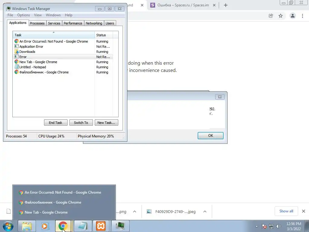Close the 'Ошибка – Spaces.ru' tab
This screenshot has height=232, width=309.
214,5
